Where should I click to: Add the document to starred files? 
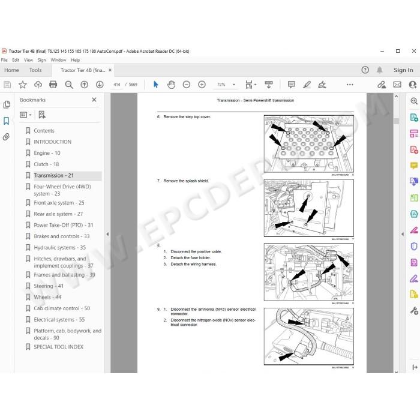[x=23, y=85]
